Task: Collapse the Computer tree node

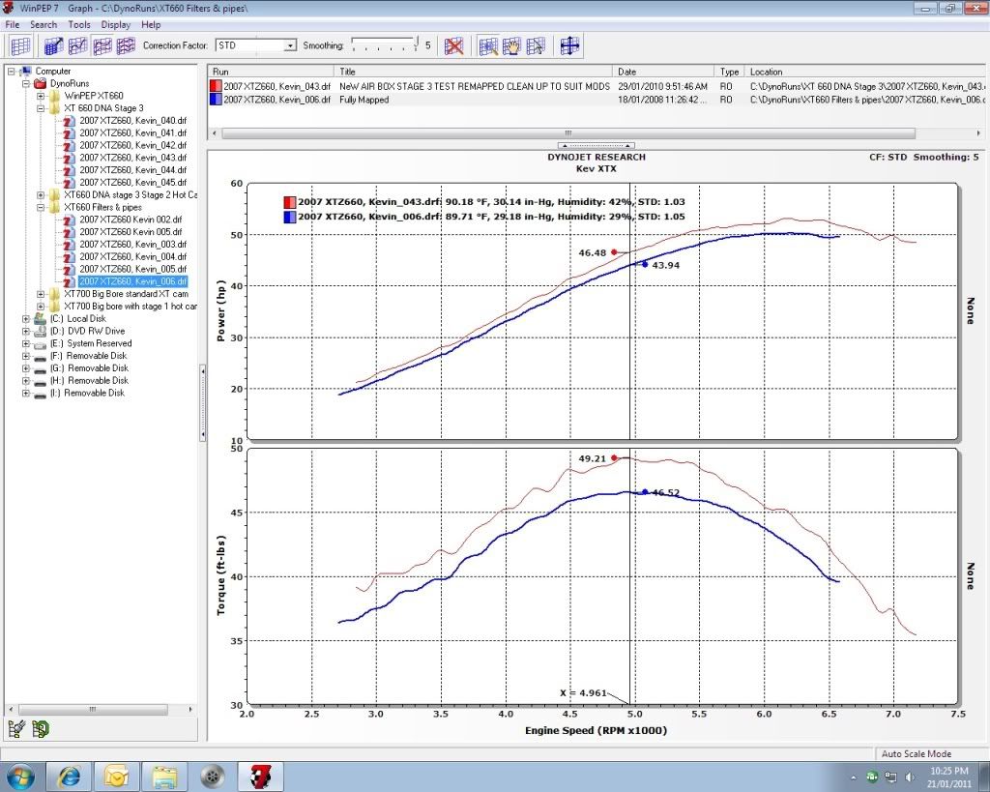Action: (x=12, y=72)
